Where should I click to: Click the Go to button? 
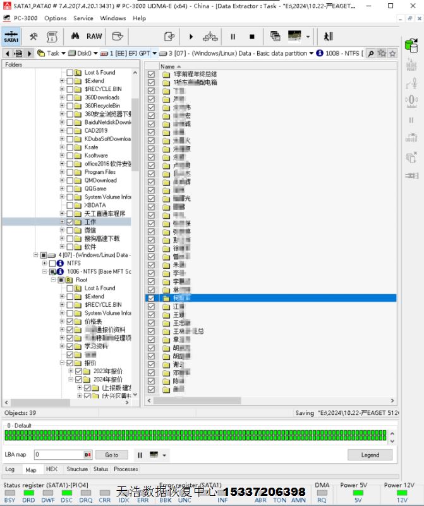[x=112, y=455]
